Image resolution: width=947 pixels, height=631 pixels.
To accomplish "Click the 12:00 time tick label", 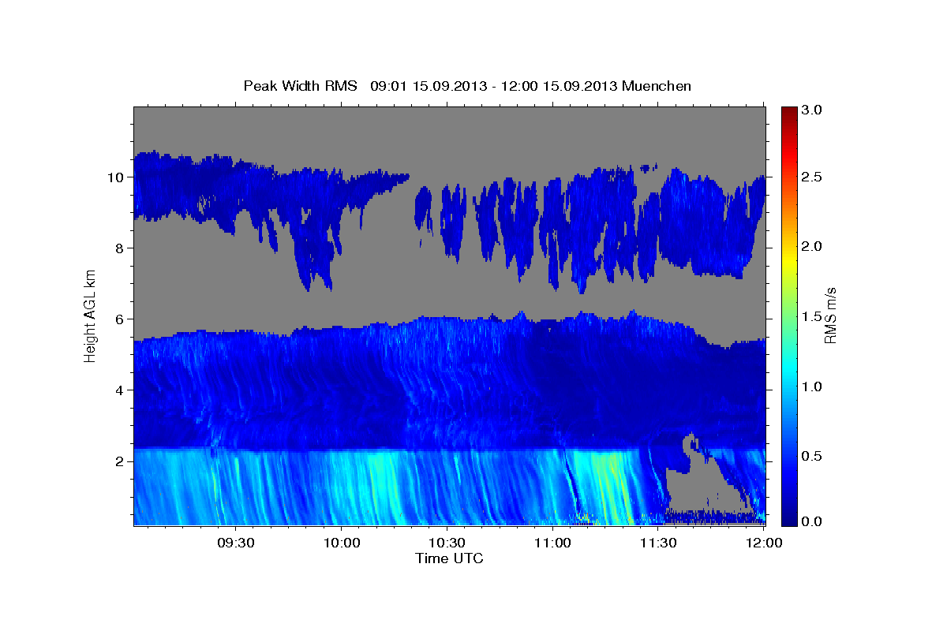I will (x=763, y=543).
